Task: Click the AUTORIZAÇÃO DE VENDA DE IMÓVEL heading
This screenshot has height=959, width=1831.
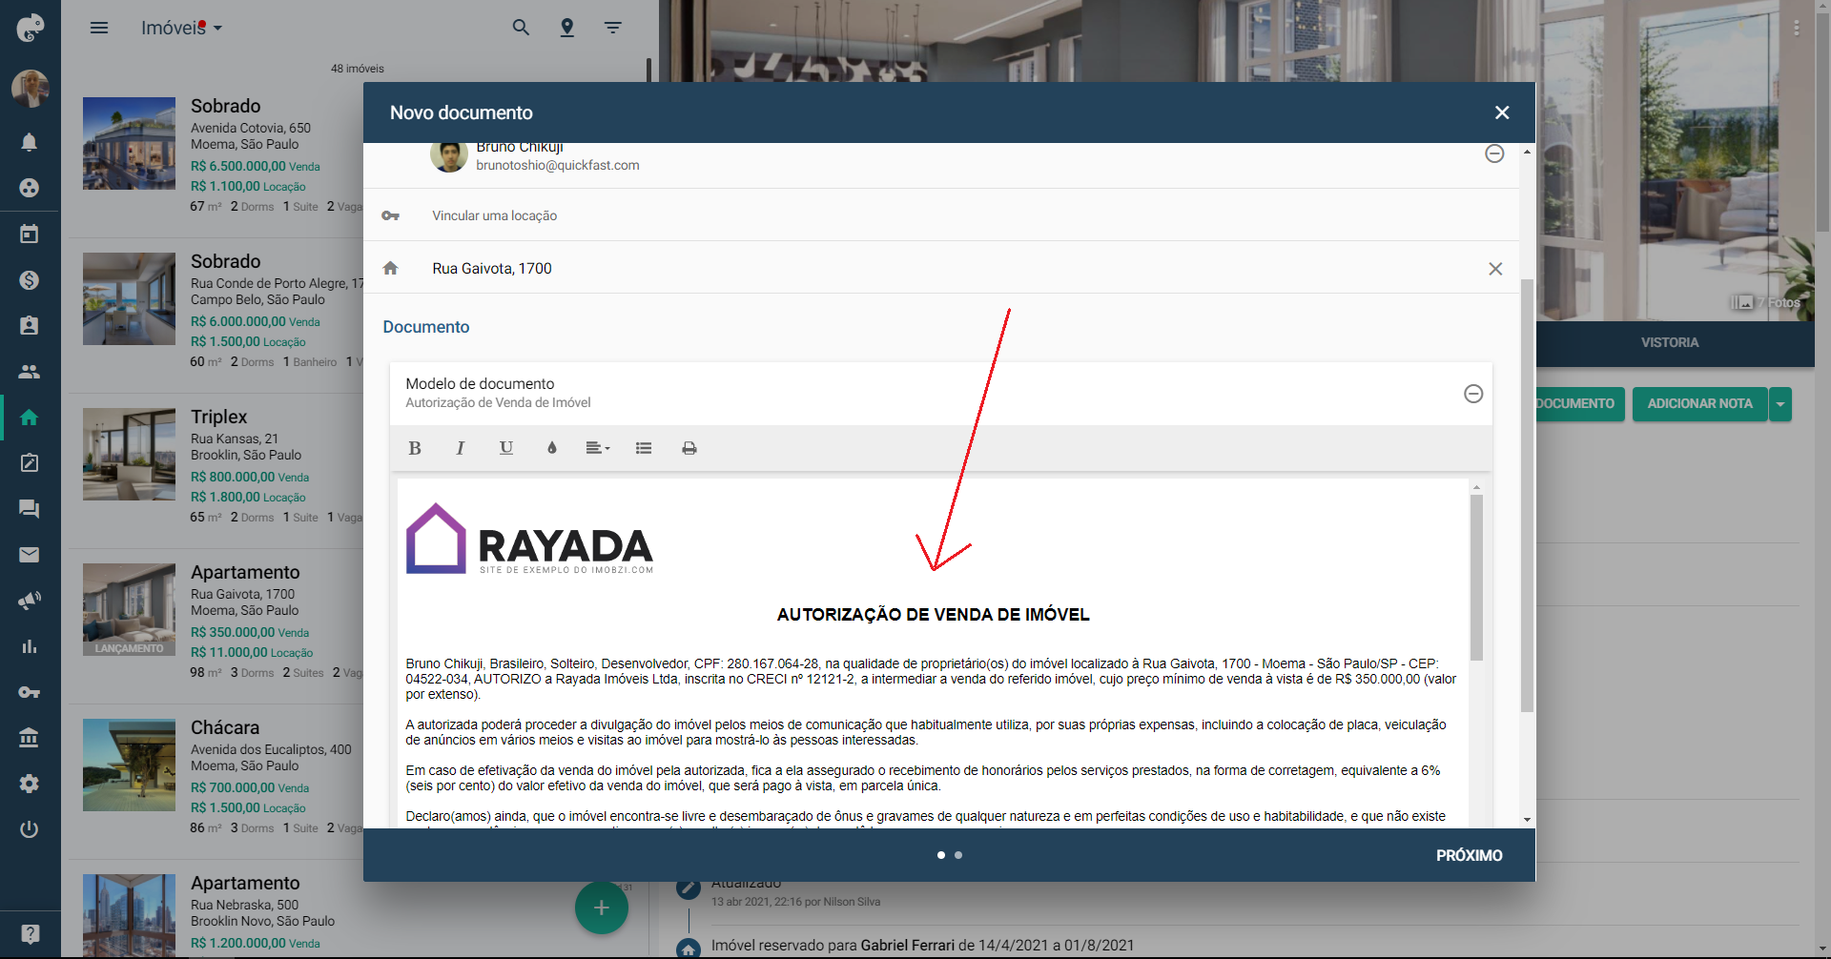Action: [x=933, y=615]
